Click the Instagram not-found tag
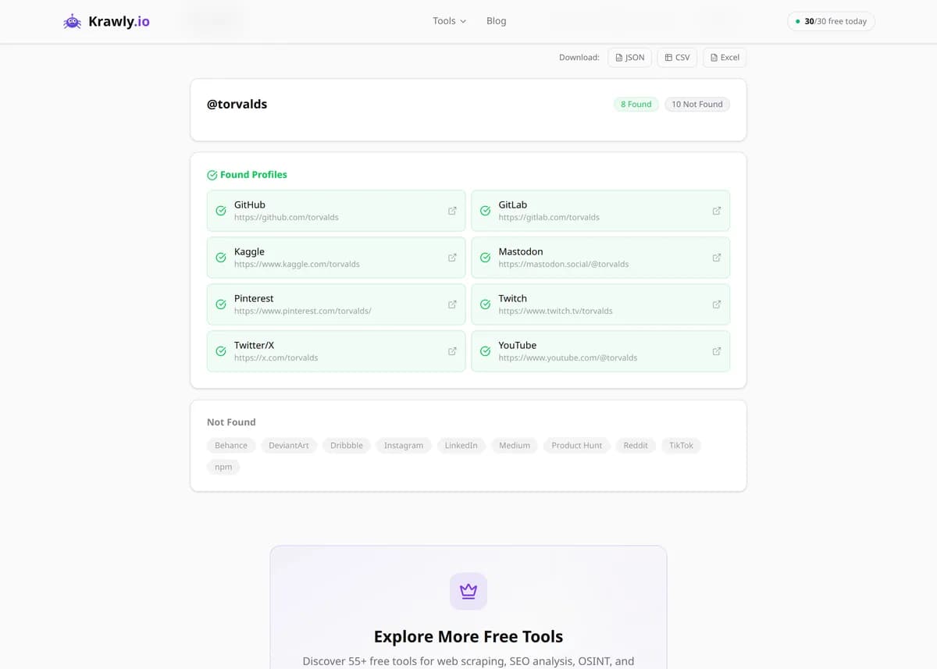 pos(404,445)
